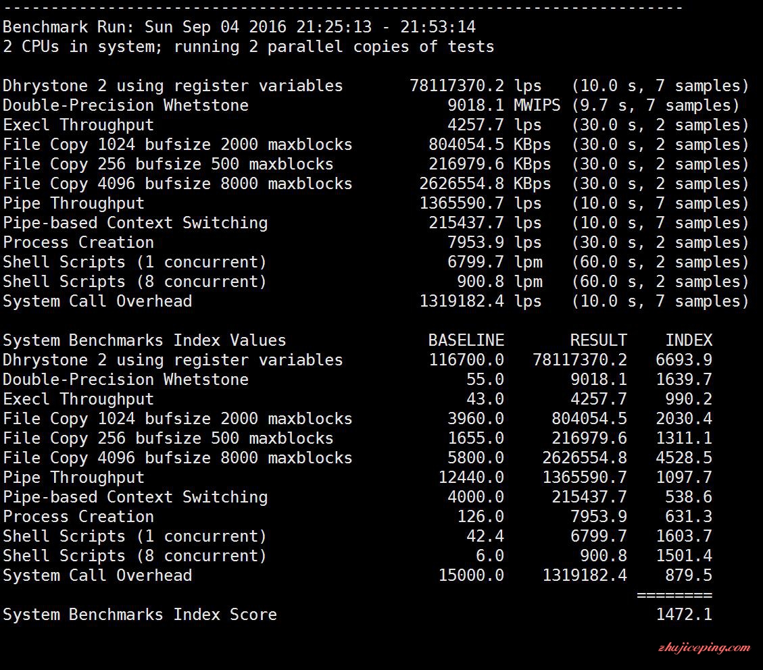Click 'System Benchmarks Index Values' heading
Screen dimensions: 763x670
pos(145,340)
